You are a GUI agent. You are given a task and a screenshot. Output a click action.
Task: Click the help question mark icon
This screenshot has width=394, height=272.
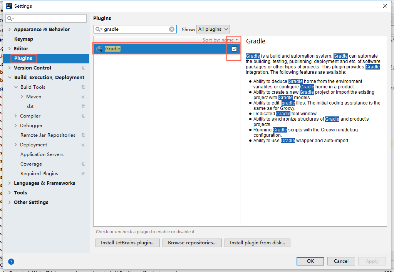click(x=11, y=261)
